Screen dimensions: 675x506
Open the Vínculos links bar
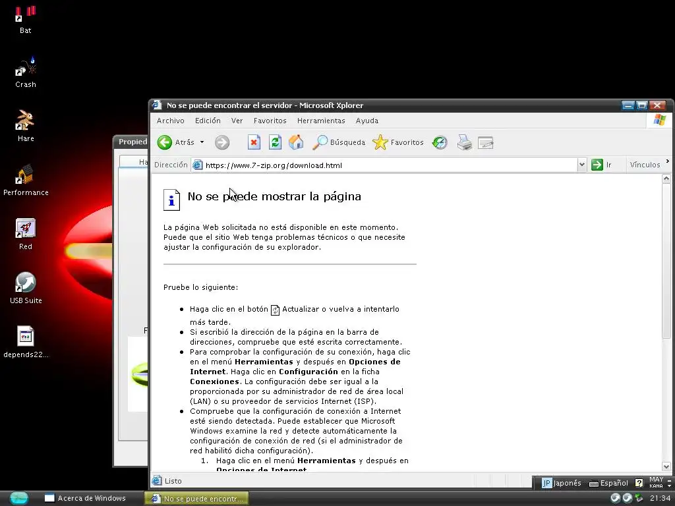click(645, 165)
